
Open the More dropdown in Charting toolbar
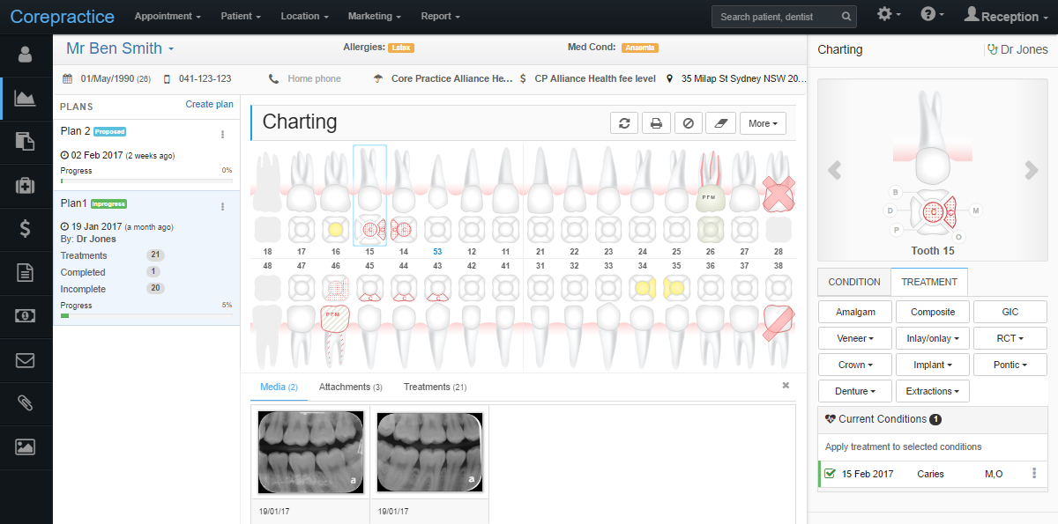pyautogui.click(x=762, y=122)
